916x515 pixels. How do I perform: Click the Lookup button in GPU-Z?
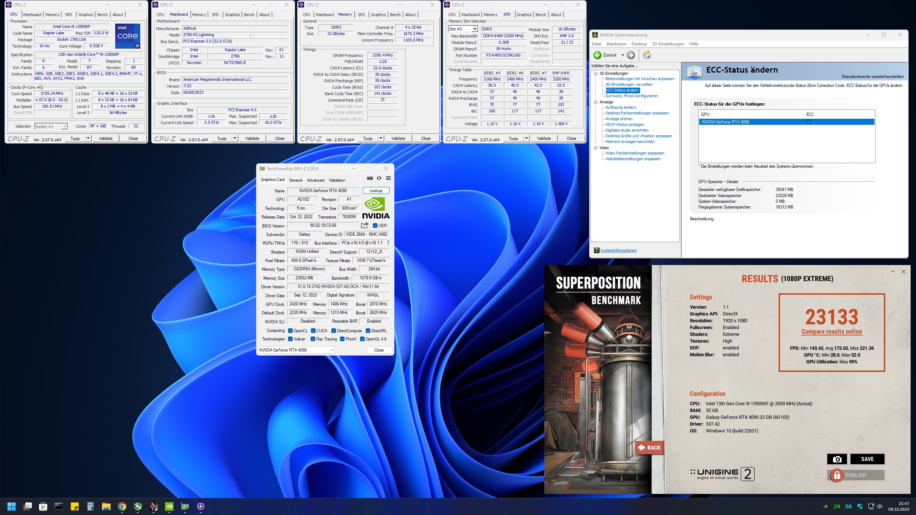[x=376, y=191]
